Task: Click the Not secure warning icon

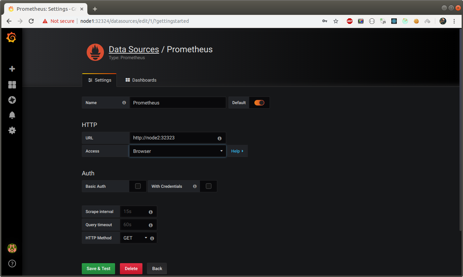Action: point(45,21)
